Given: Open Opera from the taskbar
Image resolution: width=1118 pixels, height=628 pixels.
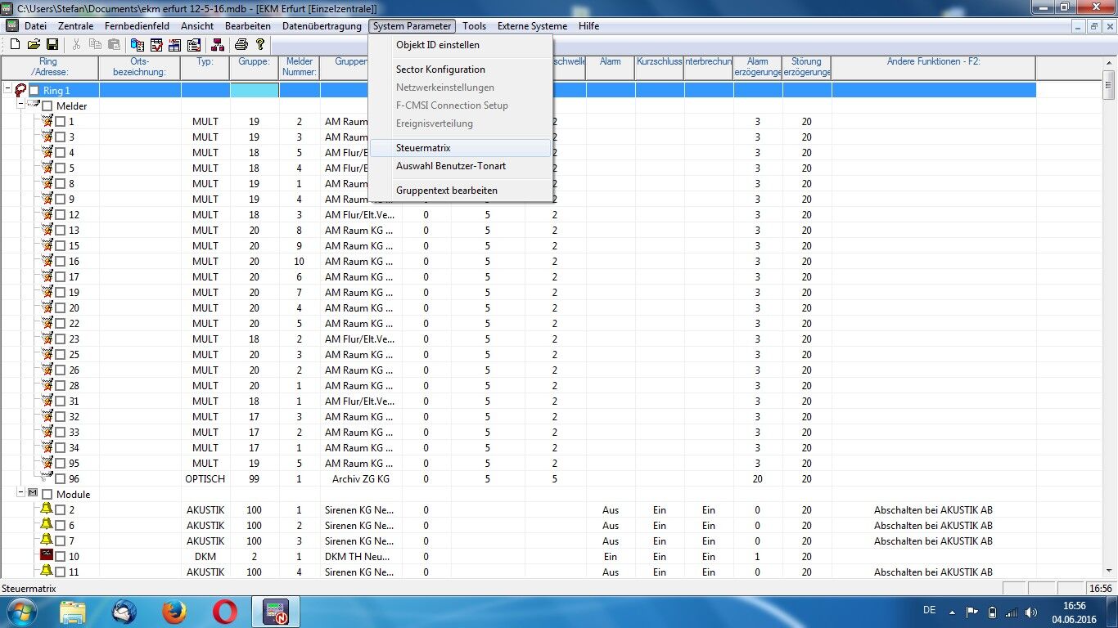Looking at the screenshot, I should 225,612.
